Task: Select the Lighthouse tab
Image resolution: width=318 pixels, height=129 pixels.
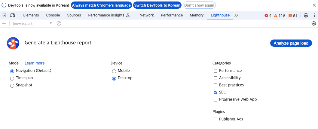Action: pyautogui.click(x=220, y=15)
